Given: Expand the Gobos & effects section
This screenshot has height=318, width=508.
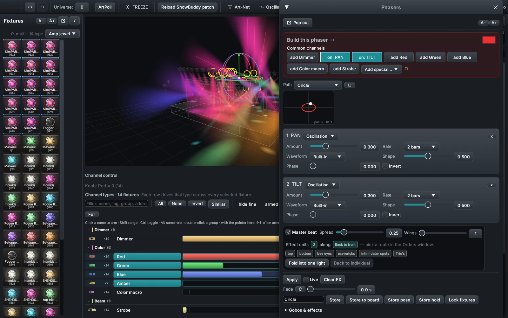Looking at the screenshot, I should tap(304, 310).
